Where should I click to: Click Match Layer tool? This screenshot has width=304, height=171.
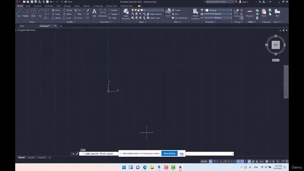point(153,18)
